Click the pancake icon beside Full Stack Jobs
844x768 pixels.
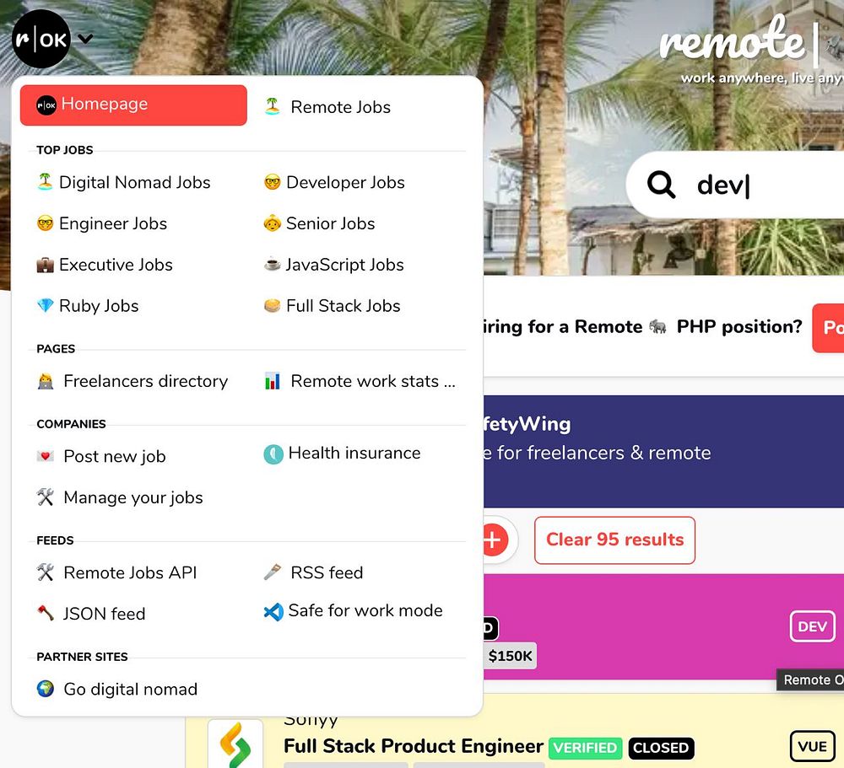(273, 305)
